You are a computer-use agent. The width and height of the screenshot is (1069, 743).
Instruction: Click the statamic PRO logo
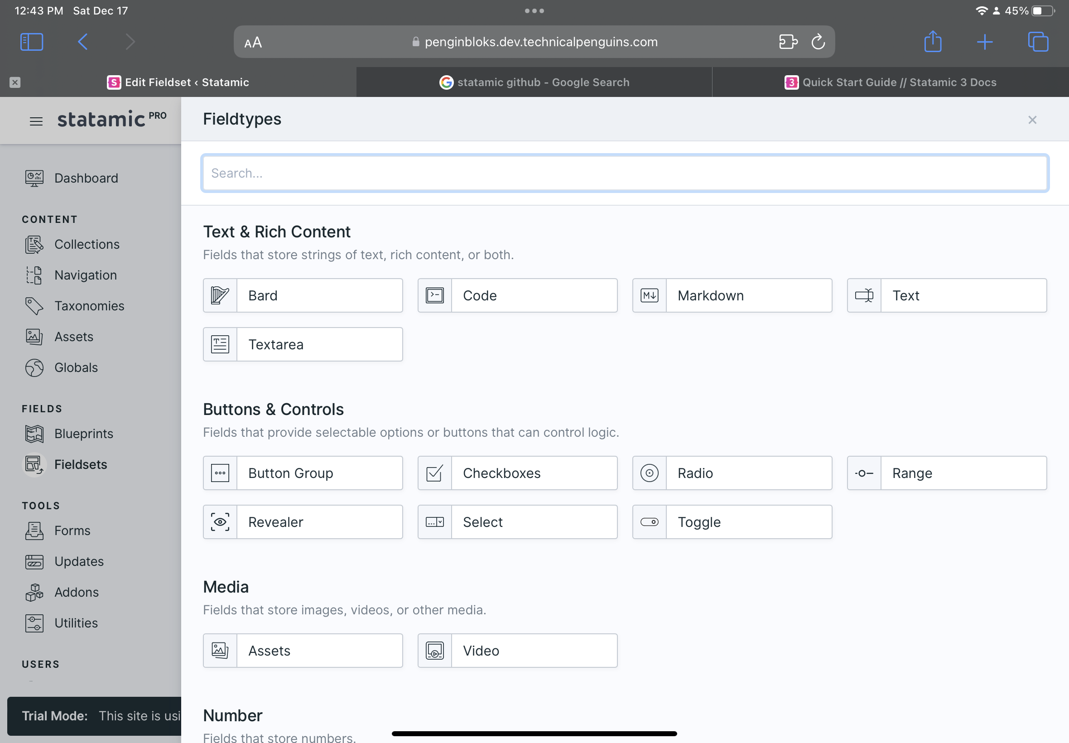click(x=112, y=119)
